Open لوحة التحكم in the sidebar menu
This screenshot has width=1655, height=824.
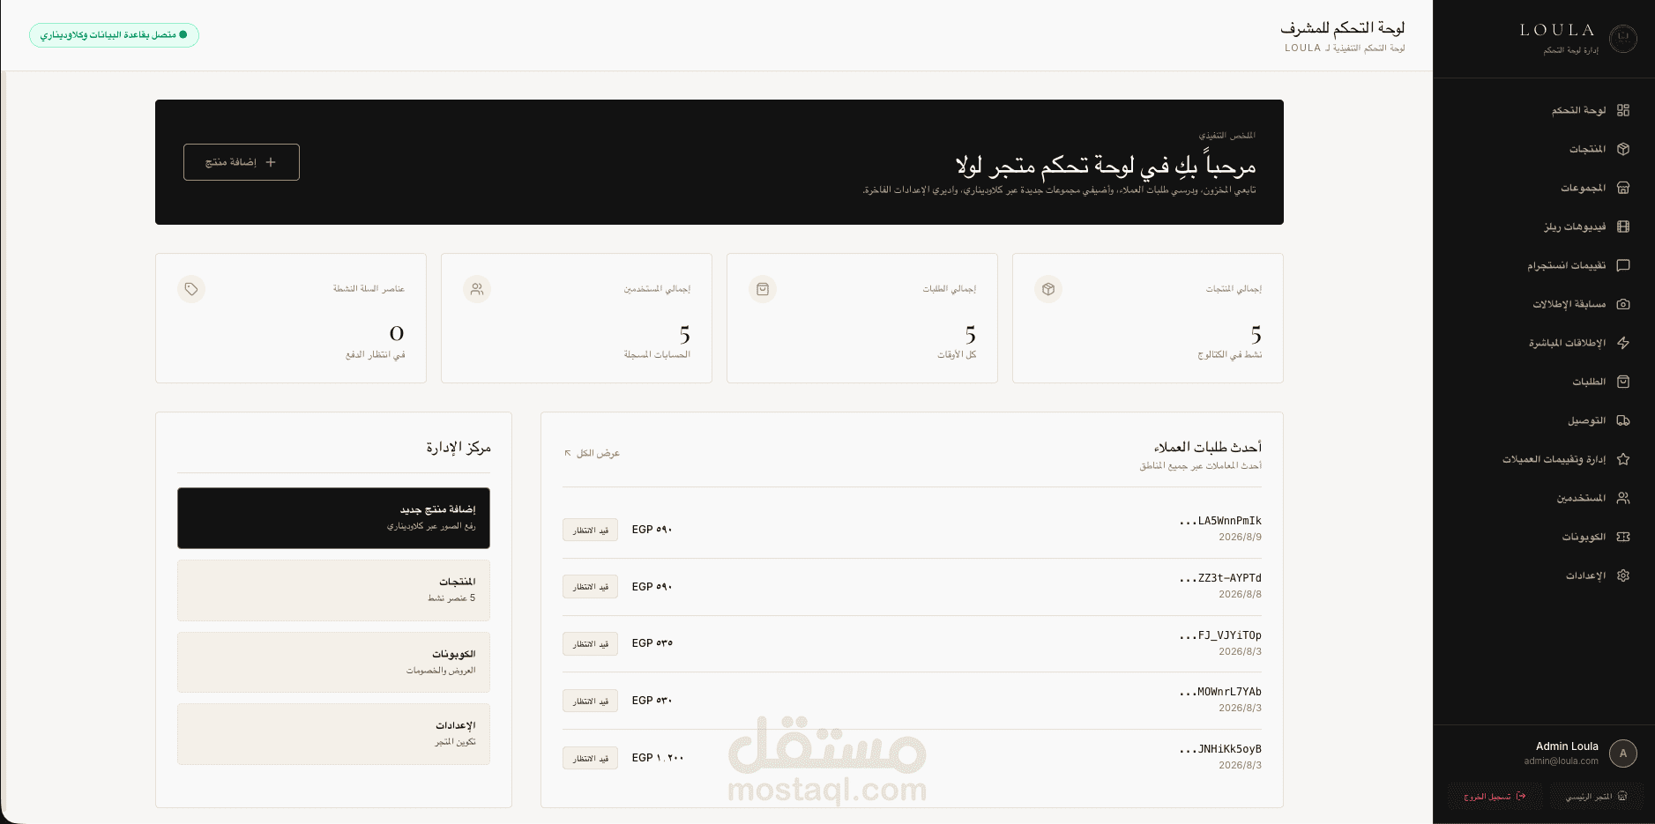point(1544,110)
